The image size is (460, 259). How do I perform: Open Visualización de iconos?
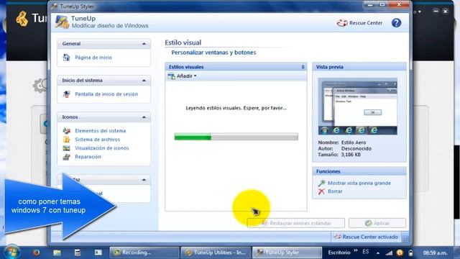point(102,148)
